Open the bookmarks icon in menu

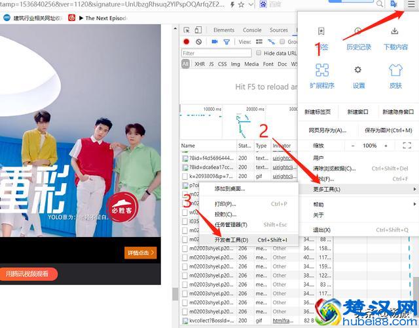coord(321,31)
